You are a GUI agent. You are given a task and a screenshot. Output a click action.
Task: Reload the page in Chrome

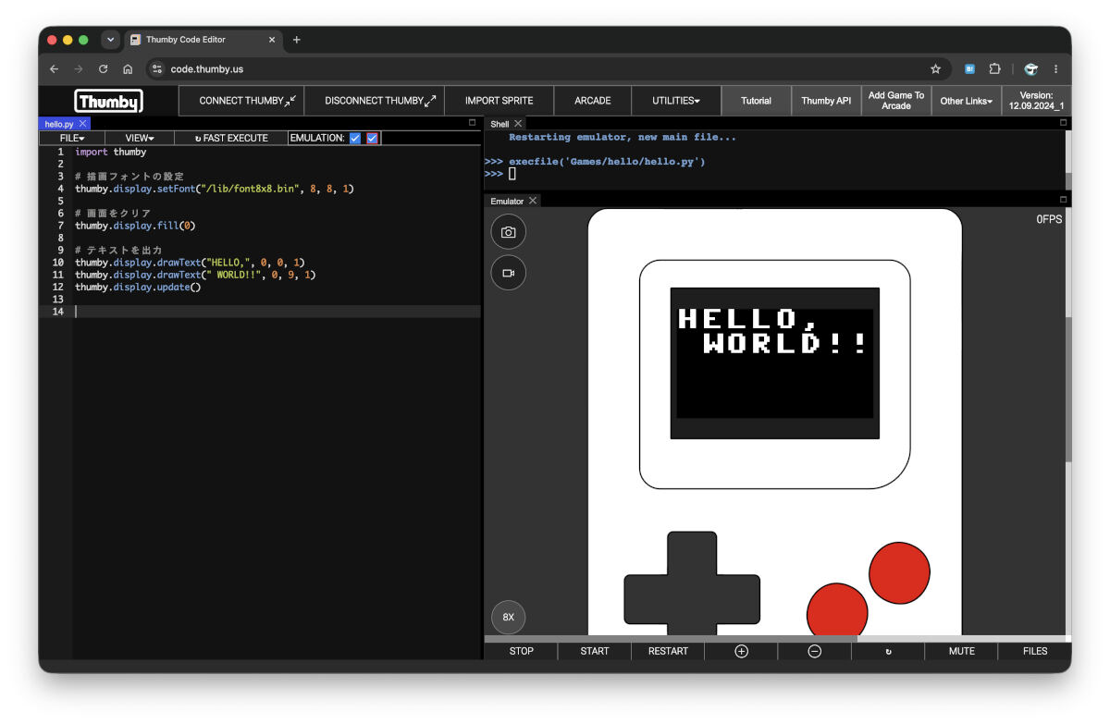point(103,68)
